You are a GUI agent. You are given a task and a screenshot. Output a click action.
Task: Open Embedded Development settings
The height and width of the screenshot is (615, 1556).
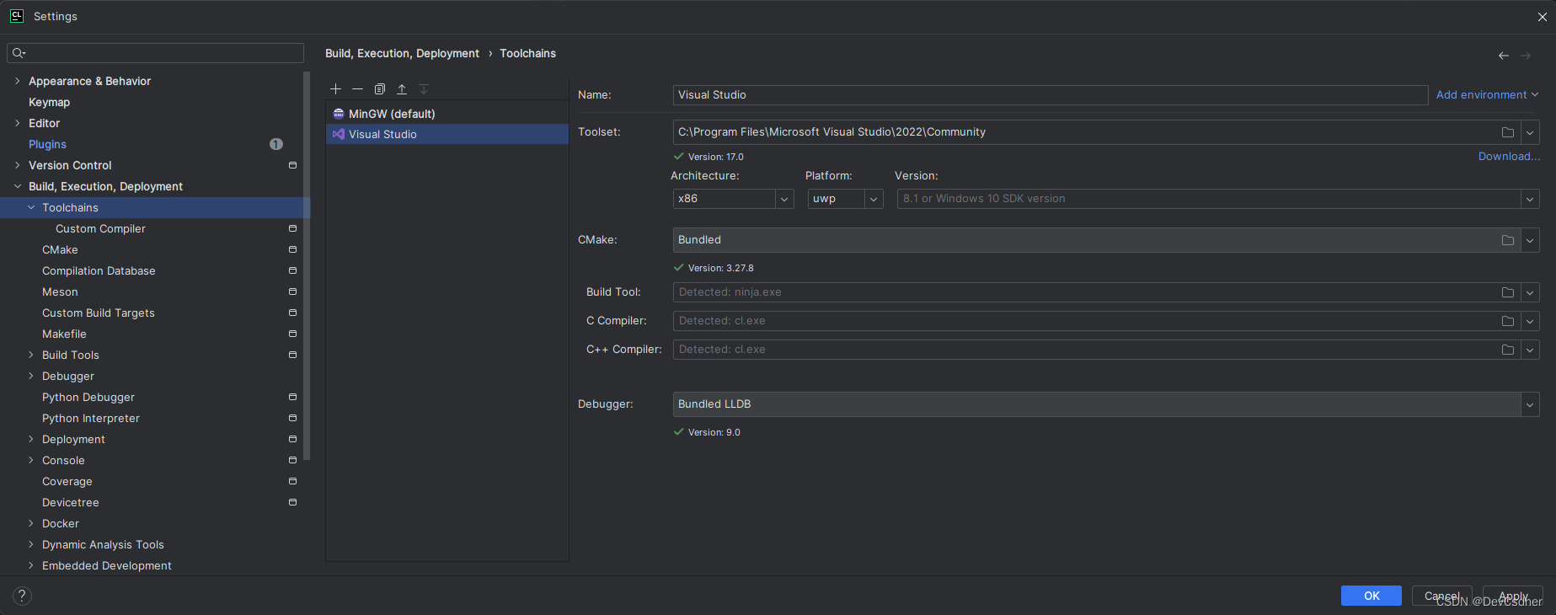click(106, 565)
